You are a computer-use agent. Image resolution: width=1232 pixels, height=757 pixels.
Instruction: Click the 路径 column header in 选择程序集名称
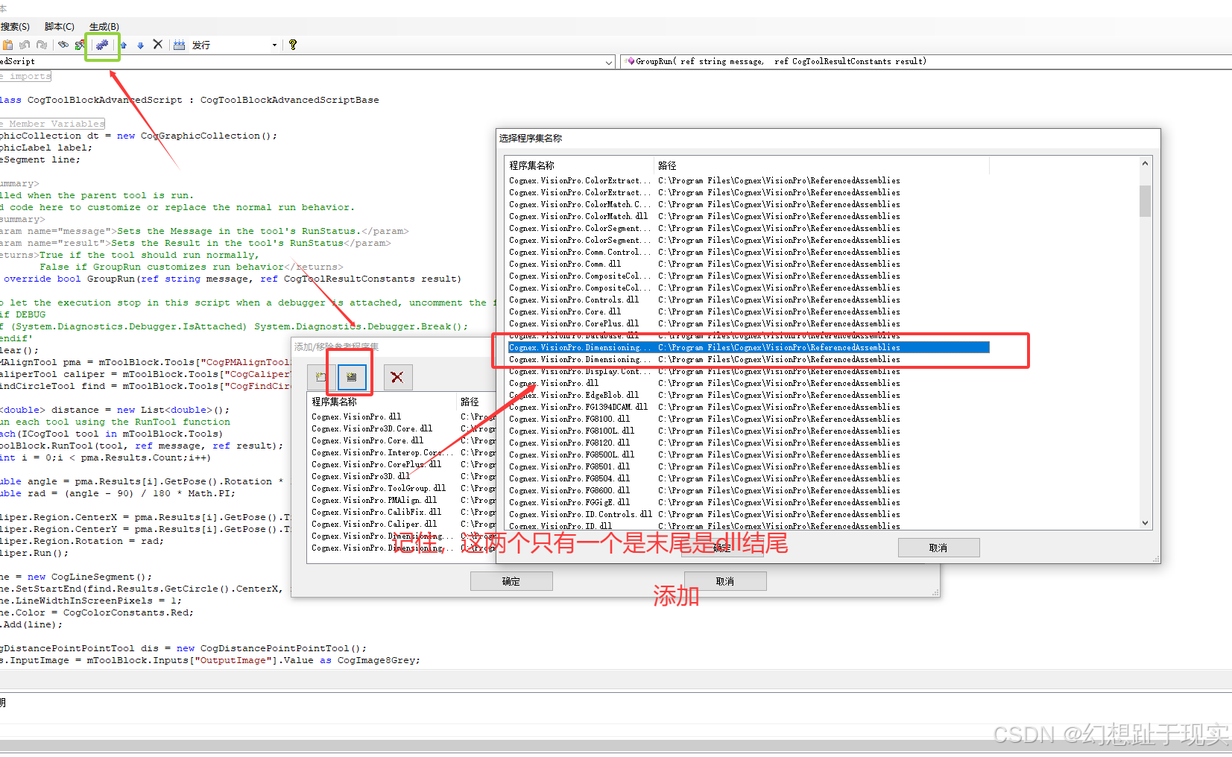pos(822,165)
